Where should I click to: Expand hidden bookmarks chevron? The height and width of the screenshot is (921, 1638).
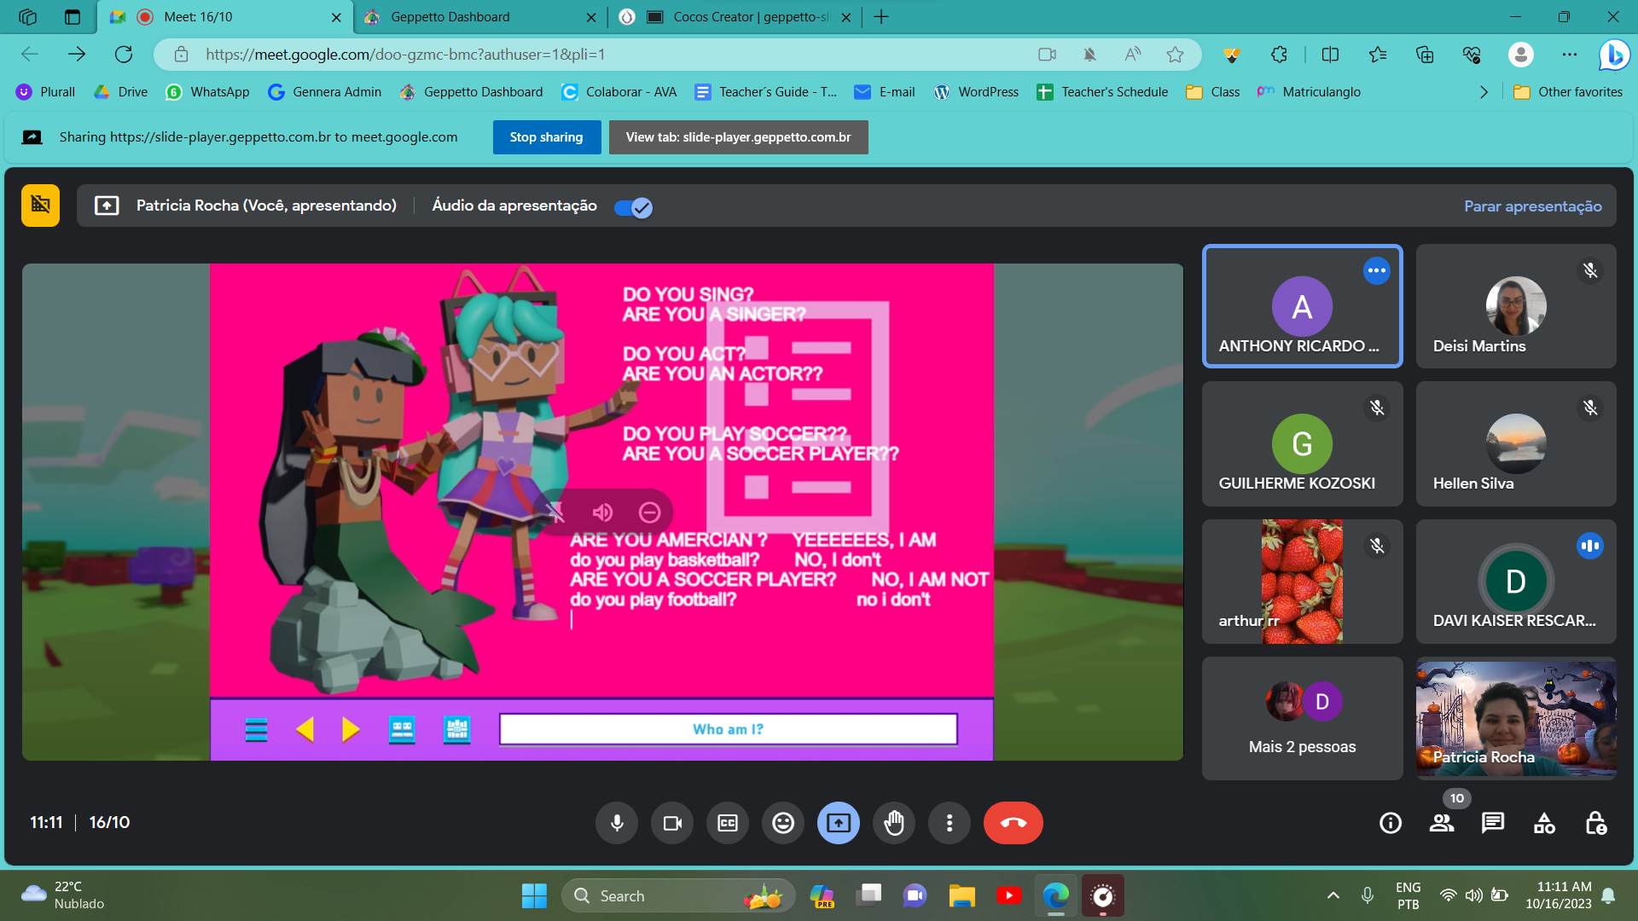tap(1484, 92)
